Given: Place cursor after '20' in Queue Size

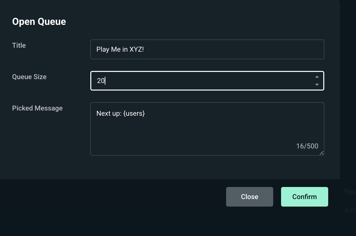Looking at the screenshot, I should click(105, 81).
